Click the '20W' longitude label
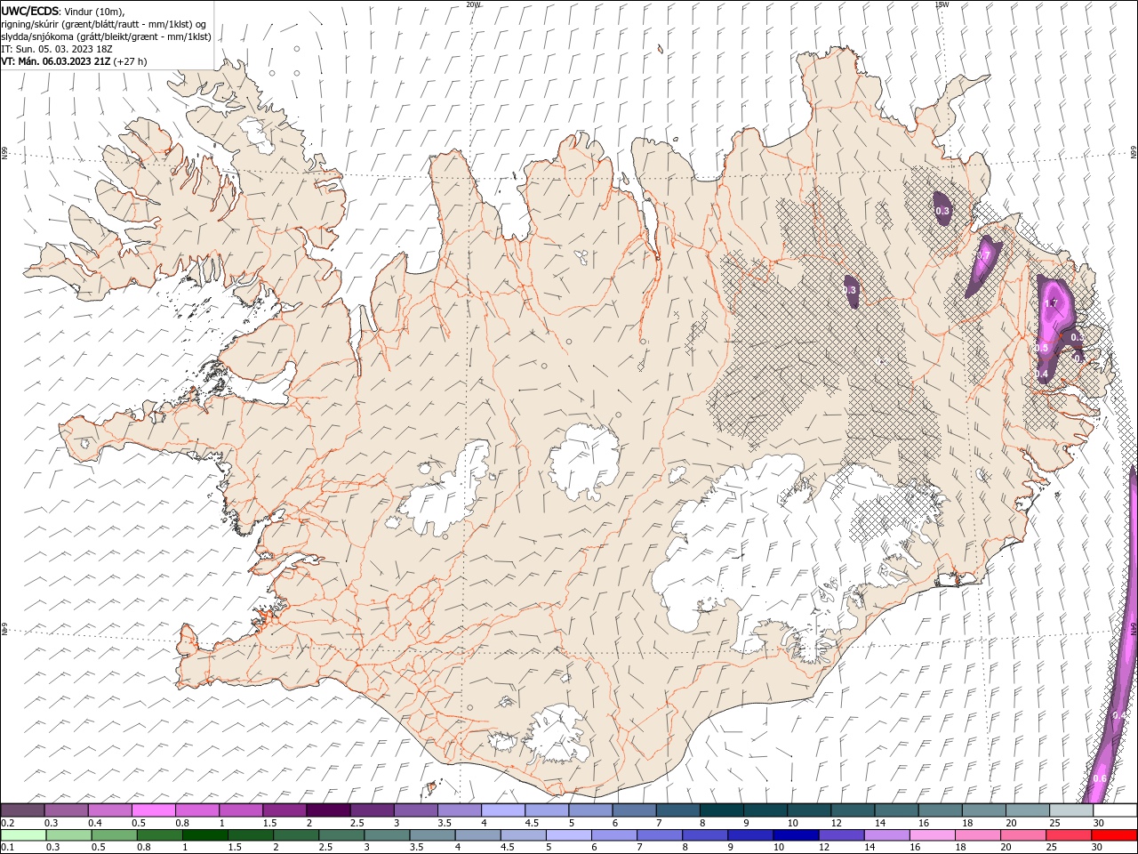The height and width of the screenshot is (854, 1138). [x=473, y=4]
